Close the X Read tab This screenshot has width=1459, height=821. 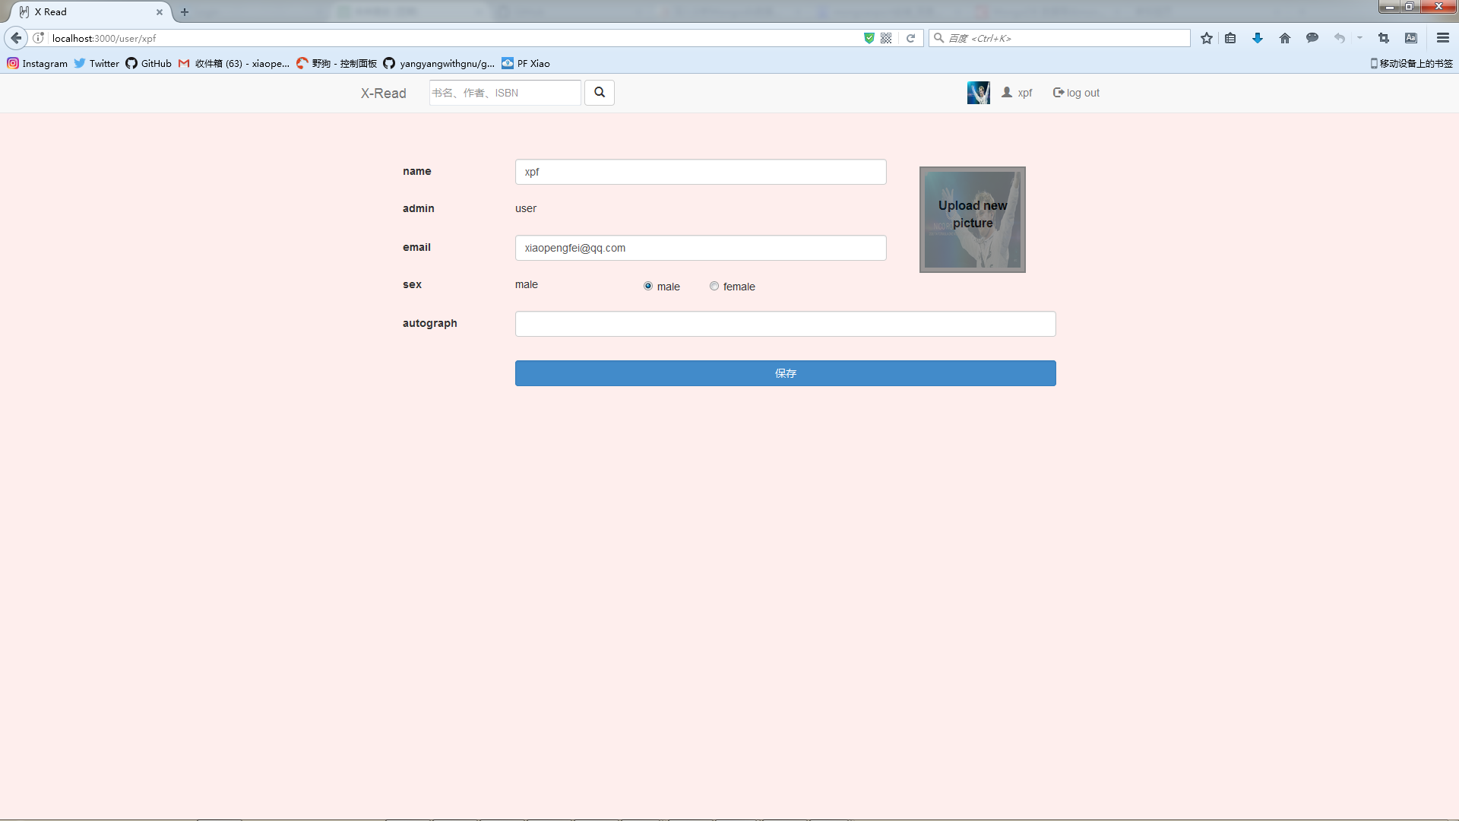(160, 12)
